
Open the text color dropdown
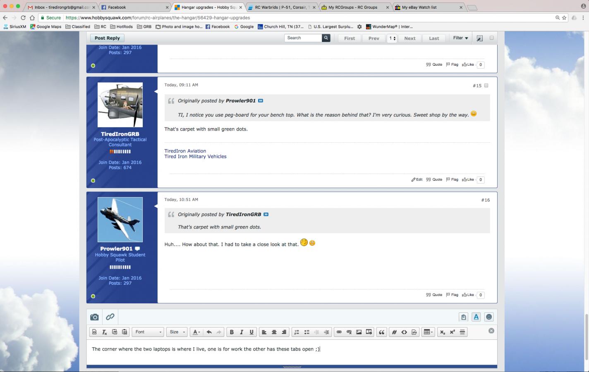point(196,332)
